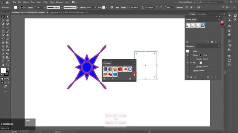Switch to the Color Guide tab
This screenshot has width=238, height=133.
(202, 14)
